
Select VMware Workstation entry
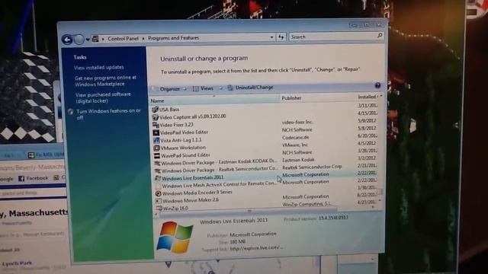183,148
